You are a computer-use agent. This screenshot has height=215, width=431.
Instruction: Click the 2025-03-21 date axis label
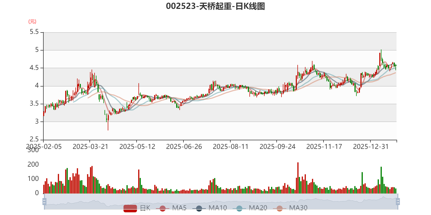90,147
